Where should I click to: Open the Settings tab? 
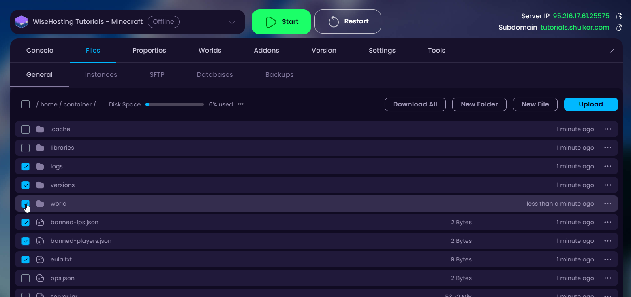(x=382, y=51)
